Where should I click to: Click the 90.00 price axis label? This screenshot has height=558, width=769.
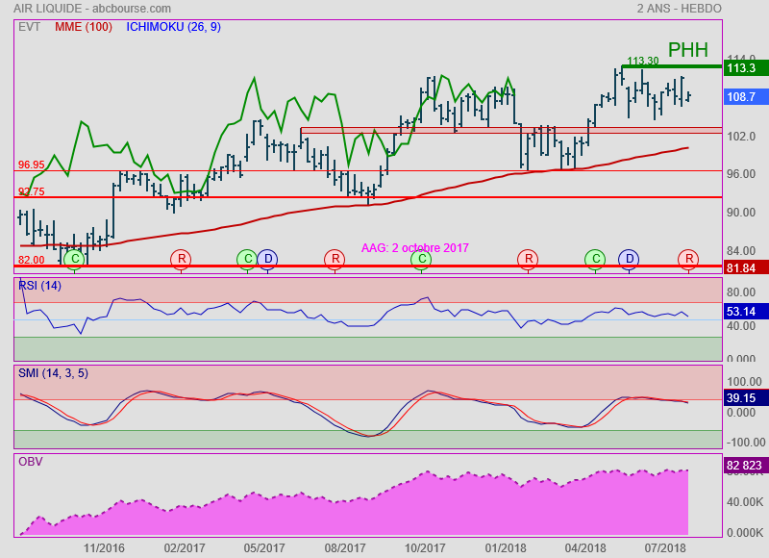click(741, 213)
